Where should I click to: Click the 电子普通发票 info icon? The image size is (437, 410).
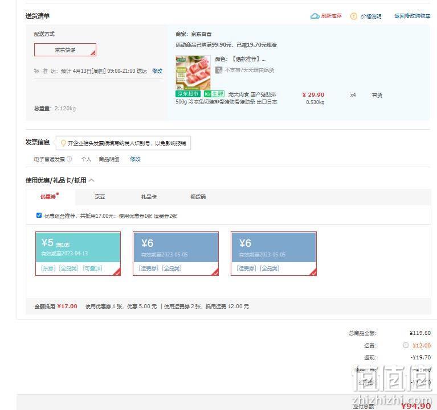69,159
